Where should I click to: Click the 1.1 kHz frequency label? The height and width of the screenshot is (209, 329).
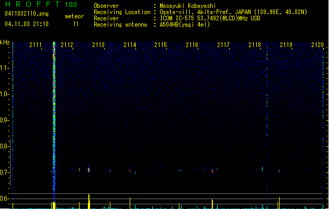coord(4,68)
